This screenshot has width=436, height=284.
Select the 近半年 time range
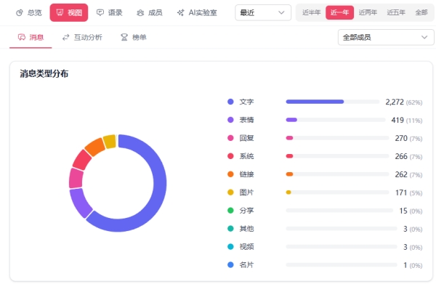312,12
